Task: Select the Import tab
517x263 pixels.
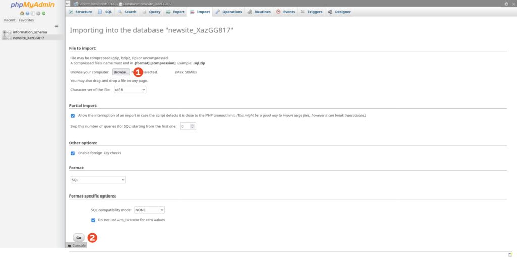Action: (200, 12)
